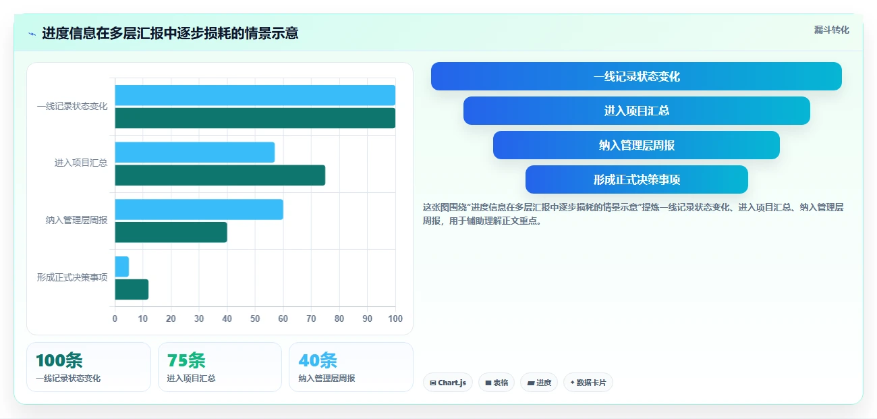Click light blue bar for 进入项目汇总
Screen dimensions: 877x419
(x=194, y=152)
